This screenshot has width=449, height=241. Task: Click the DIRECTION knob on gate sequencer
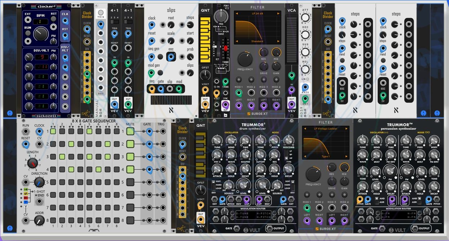(x=39, y=182)
